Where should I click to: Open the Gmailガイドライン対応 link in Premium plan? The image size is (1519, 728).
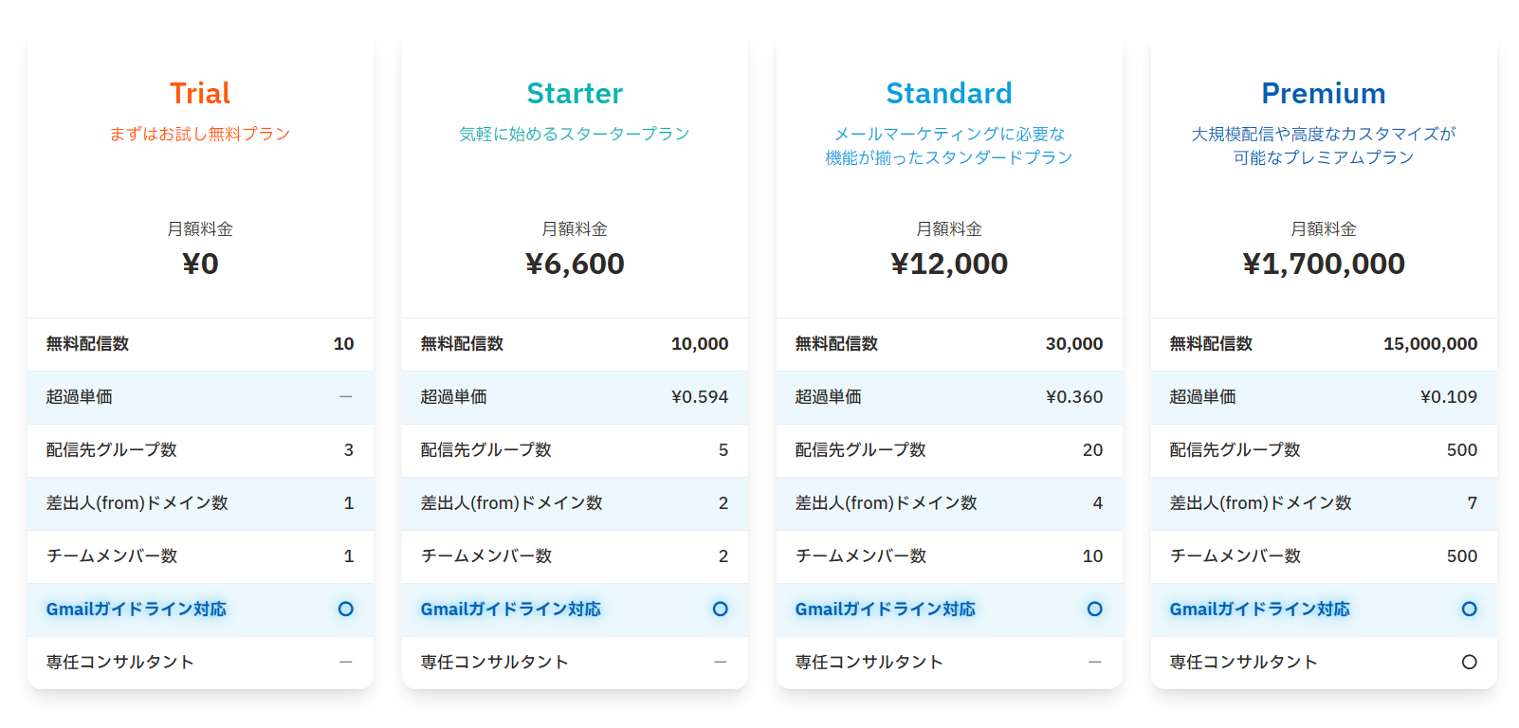click(x=1260, y=610)
